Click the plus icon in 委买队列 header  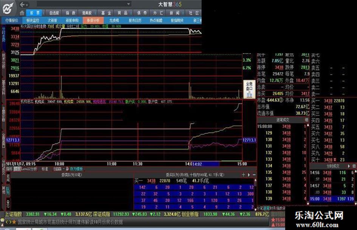[x=243, y=174]
